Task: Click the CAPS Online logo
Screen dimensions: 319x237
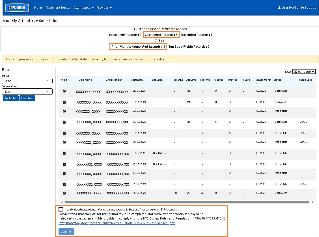Action: (x=17, y=8)
